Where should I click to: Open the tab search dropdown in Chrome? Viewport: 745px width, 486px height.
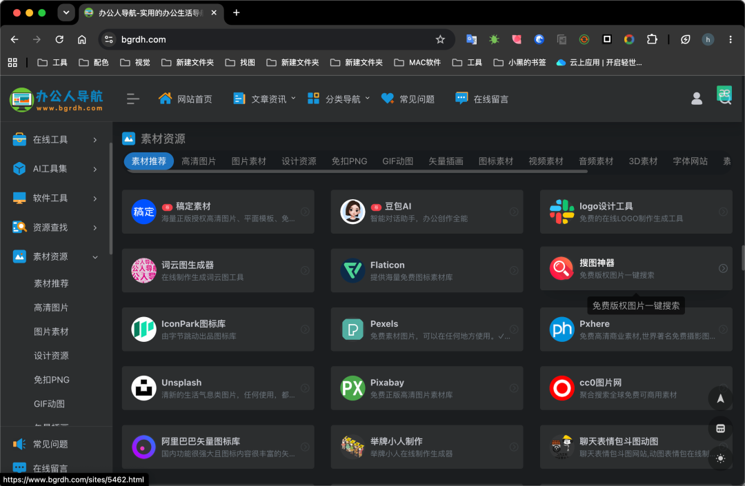pos(66,13)
